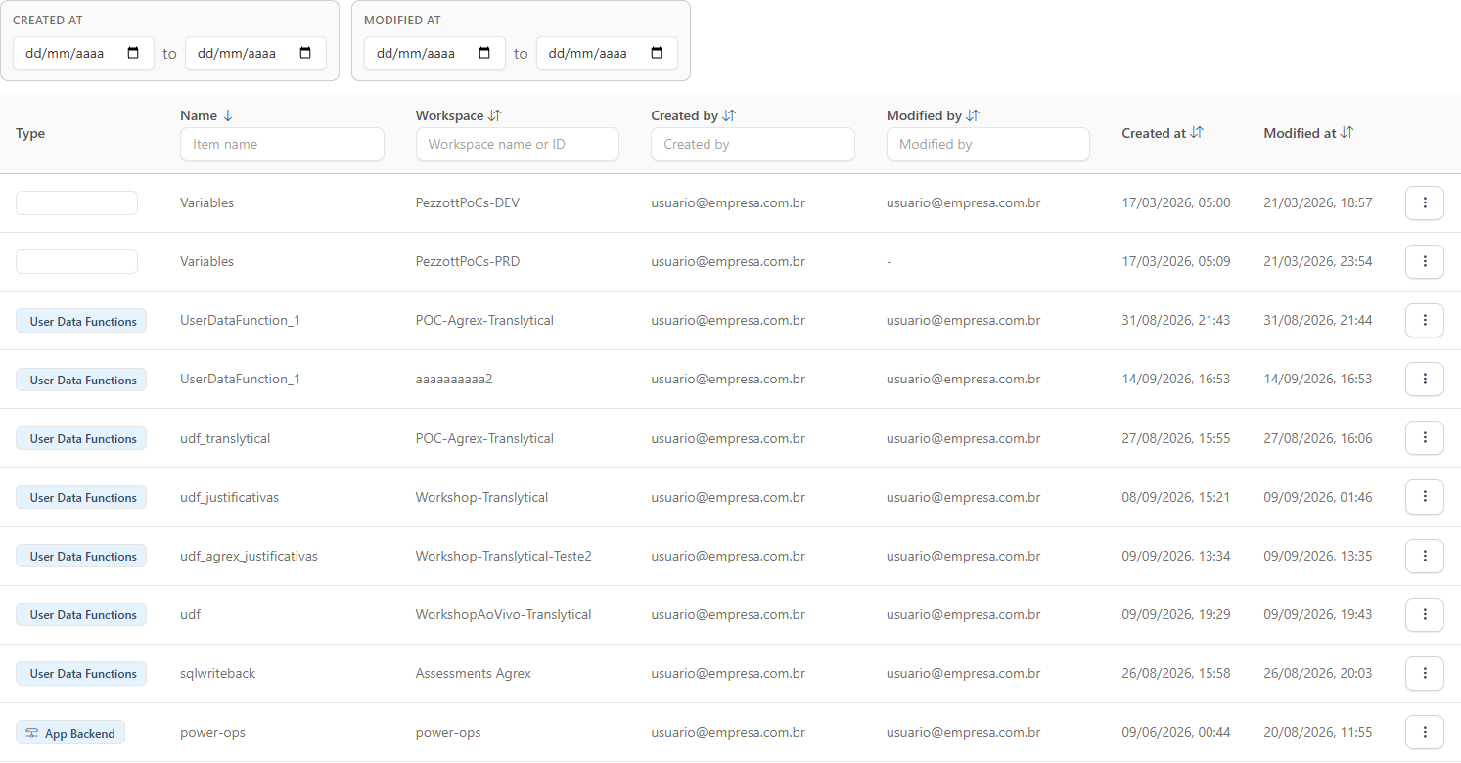
Task: Select workspace cell aaaaaaaaaa2
Action: click(454, 379)
